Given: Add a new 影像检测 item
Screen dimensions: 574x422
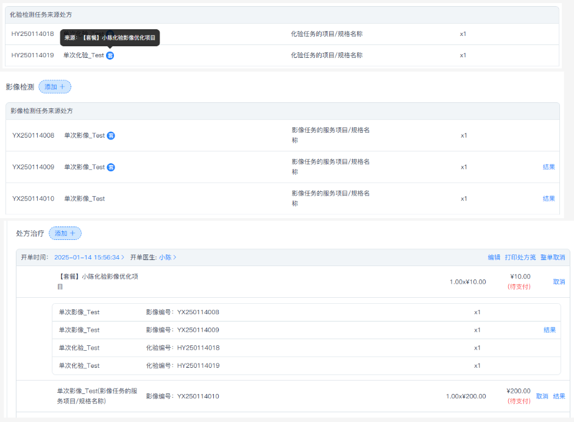Looking at the screenshot, I should (x=55, y=86).
